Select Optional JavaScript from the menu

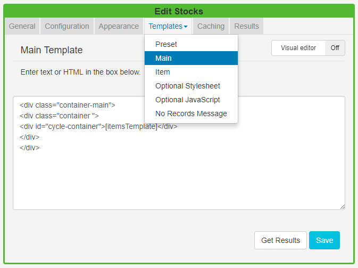[x=188, y=100]
